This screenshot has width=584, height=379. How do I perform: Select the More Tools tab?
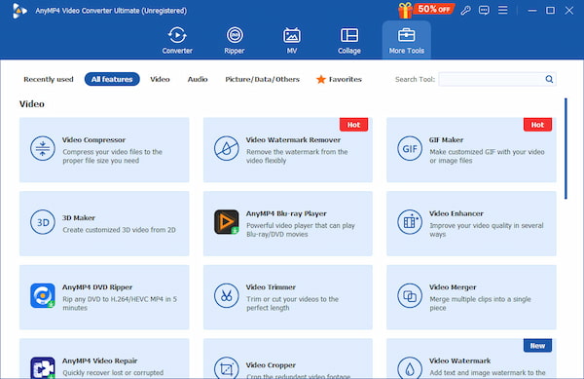pyautogui.click(x=406, y=40)
